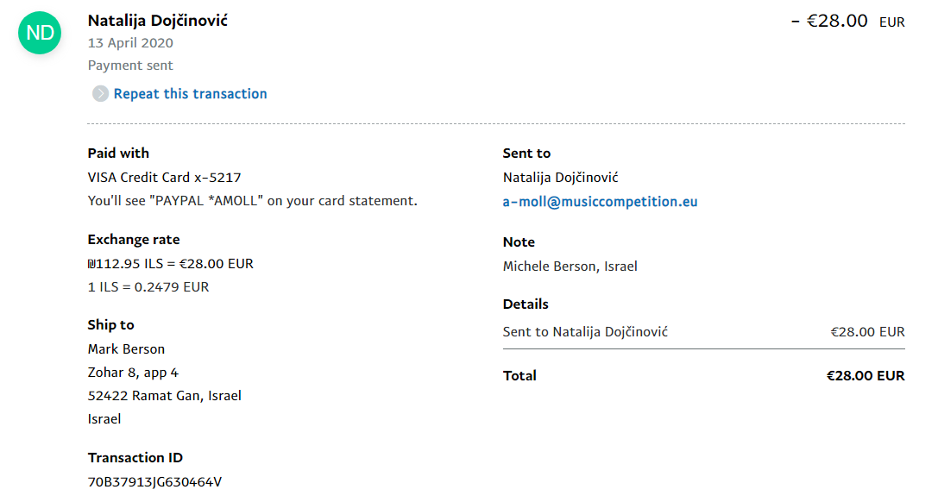Click the 112.95 ILS = €28.00 EUR conversion
The width and height of the screenshot is (938, 502).
click(x=171, y=264)
